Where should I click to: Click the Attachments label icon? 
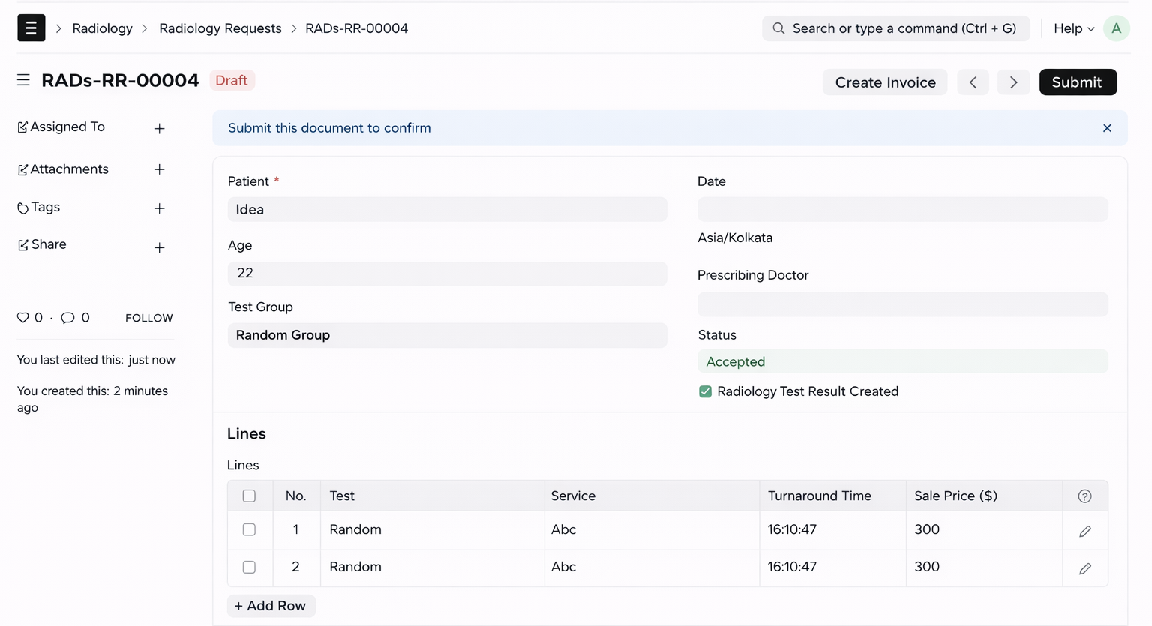coord(22,170)
